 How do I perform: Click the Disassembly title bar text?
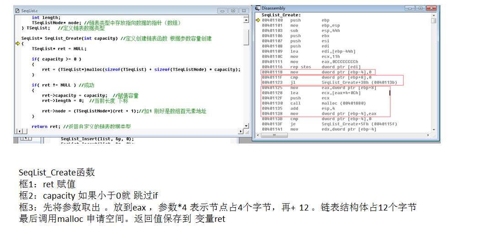(x=273, y=8)
